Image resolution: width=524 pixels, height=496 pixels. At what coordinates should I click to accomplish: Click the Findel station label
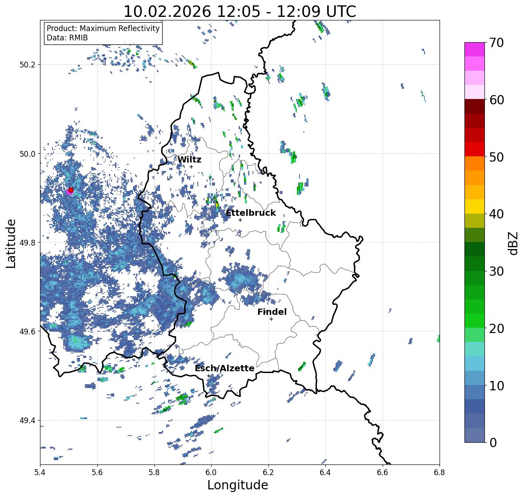(272, 312)
